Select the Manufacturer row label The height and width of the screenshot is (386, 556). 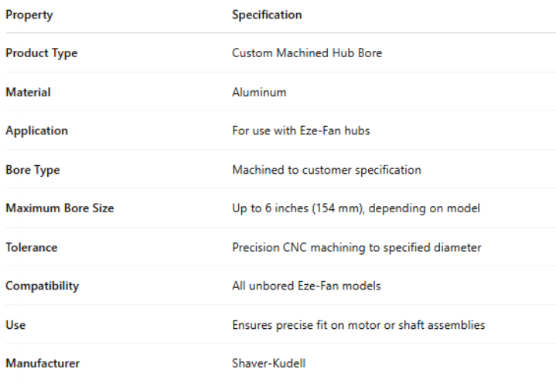43,364
